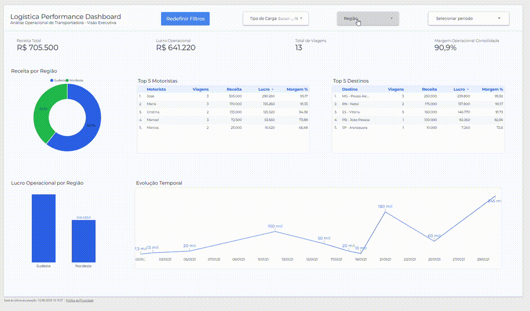
Task: Select driver Cristina in the table
Action: [153, 112]
